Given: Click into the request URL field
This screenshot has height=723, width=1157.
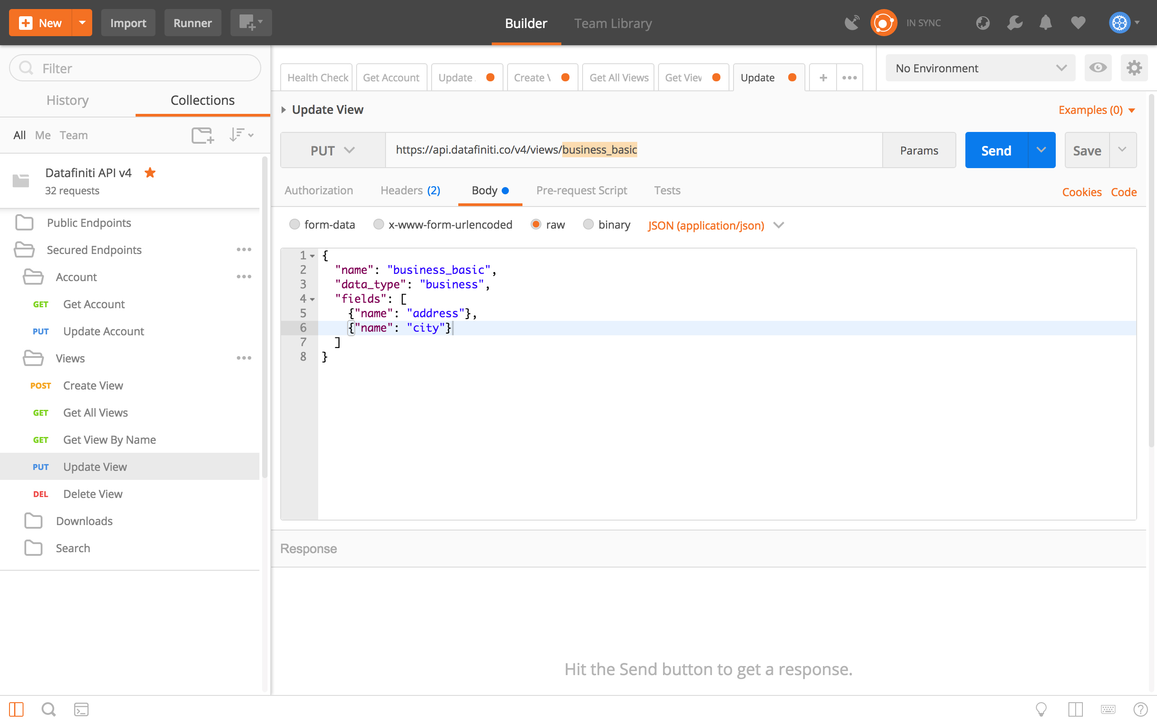Looking at the screenshot, I should tap(634, 150).
